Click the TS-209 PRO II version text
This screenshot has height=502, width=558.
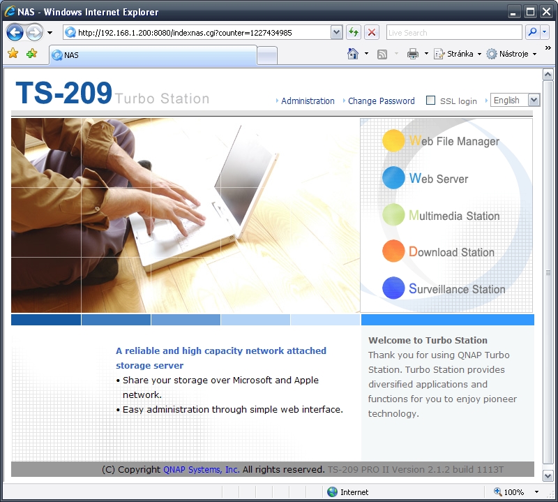coord(416,470)
